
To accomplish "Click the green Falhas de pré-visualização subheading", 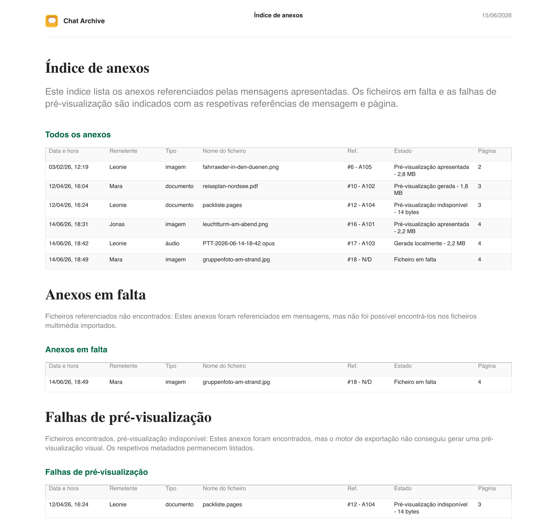I will [x=97, y=472].
